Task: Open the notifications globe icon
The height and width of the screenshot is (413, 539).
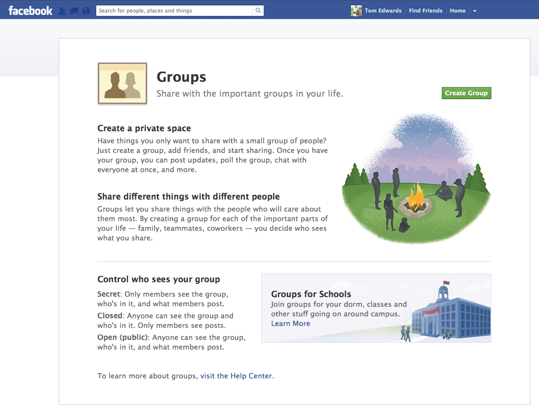Action: (86, 11)
